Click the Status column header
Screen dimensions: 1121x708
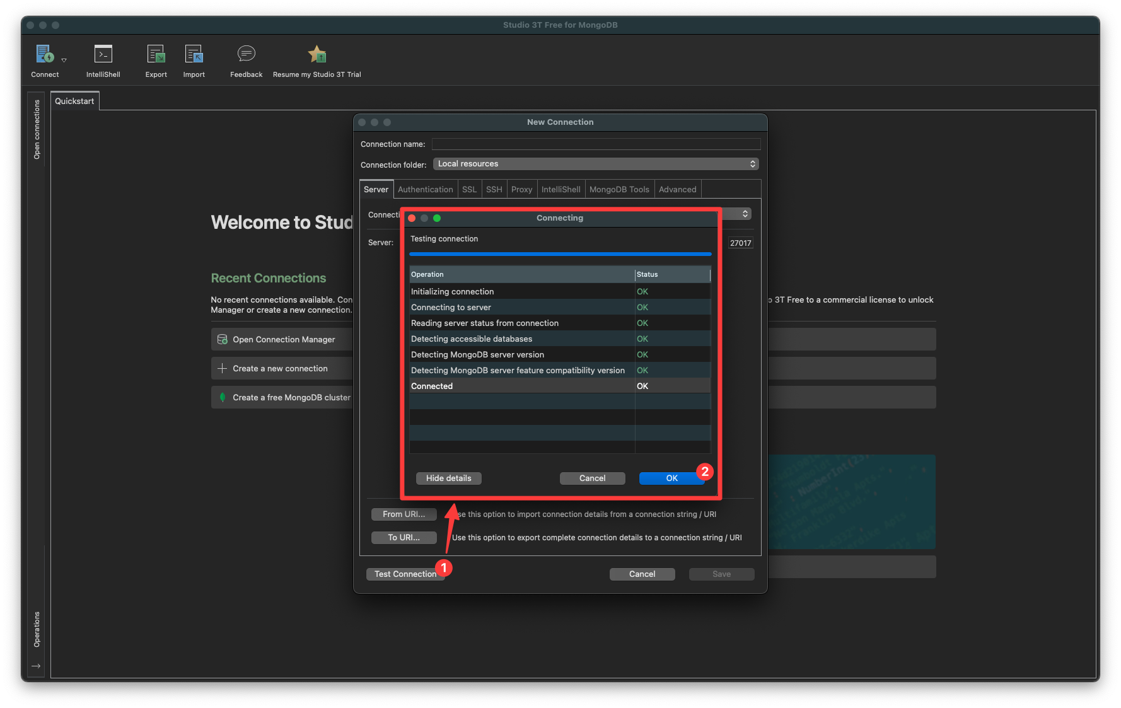pos(673,274)
